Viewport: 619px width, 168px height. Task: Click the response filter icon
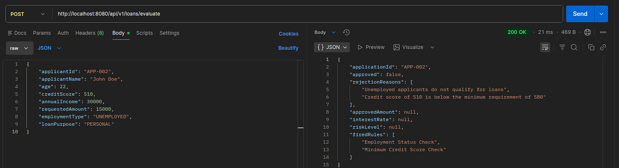562,47
